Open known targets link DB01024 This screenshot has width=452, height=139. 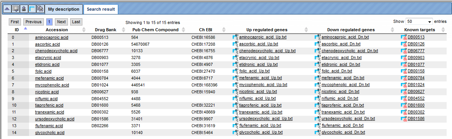point(416,85)
